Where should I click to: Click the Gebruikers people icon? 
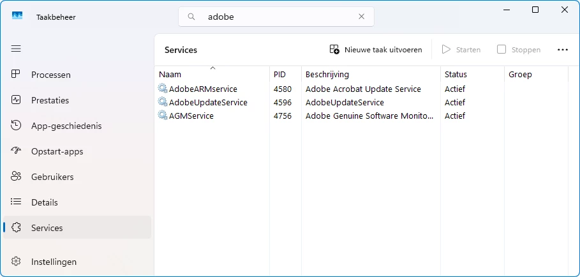(x=16, y=176)
